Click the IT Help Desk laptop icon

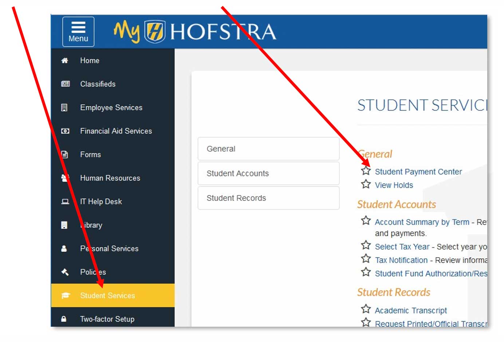(x=65, y=202)
